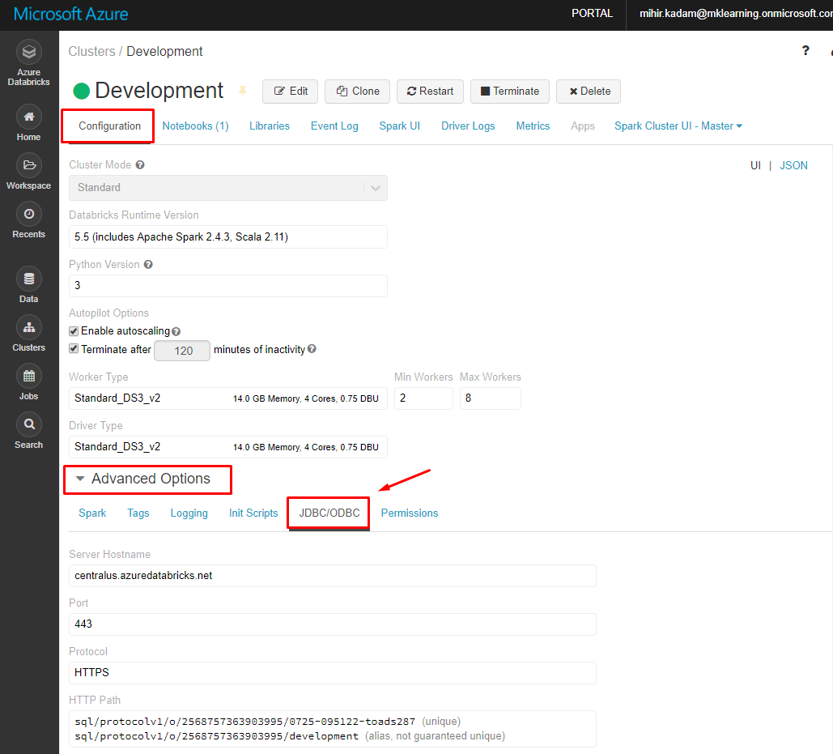Select the Spark advanced options tab
The width and height of the screenshot is (833, 754).
(x=92, y=513)
